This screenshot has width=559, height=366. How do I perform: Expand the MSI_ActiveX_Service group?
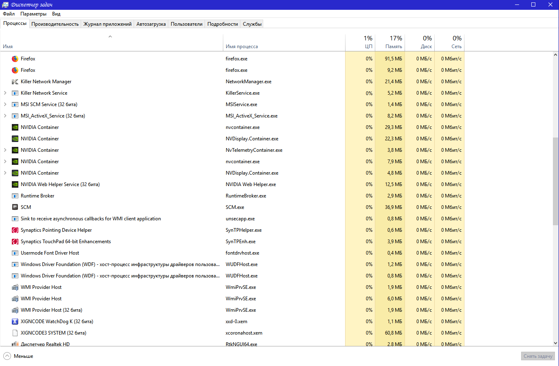point(5,116)
